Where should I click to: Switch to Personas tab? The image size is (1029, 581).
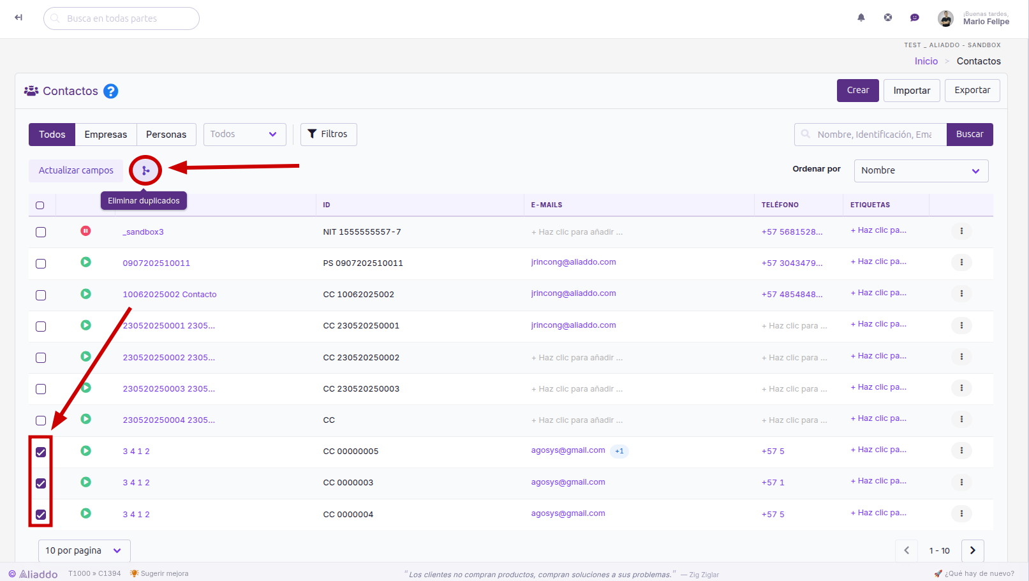(x=167, y=135)
